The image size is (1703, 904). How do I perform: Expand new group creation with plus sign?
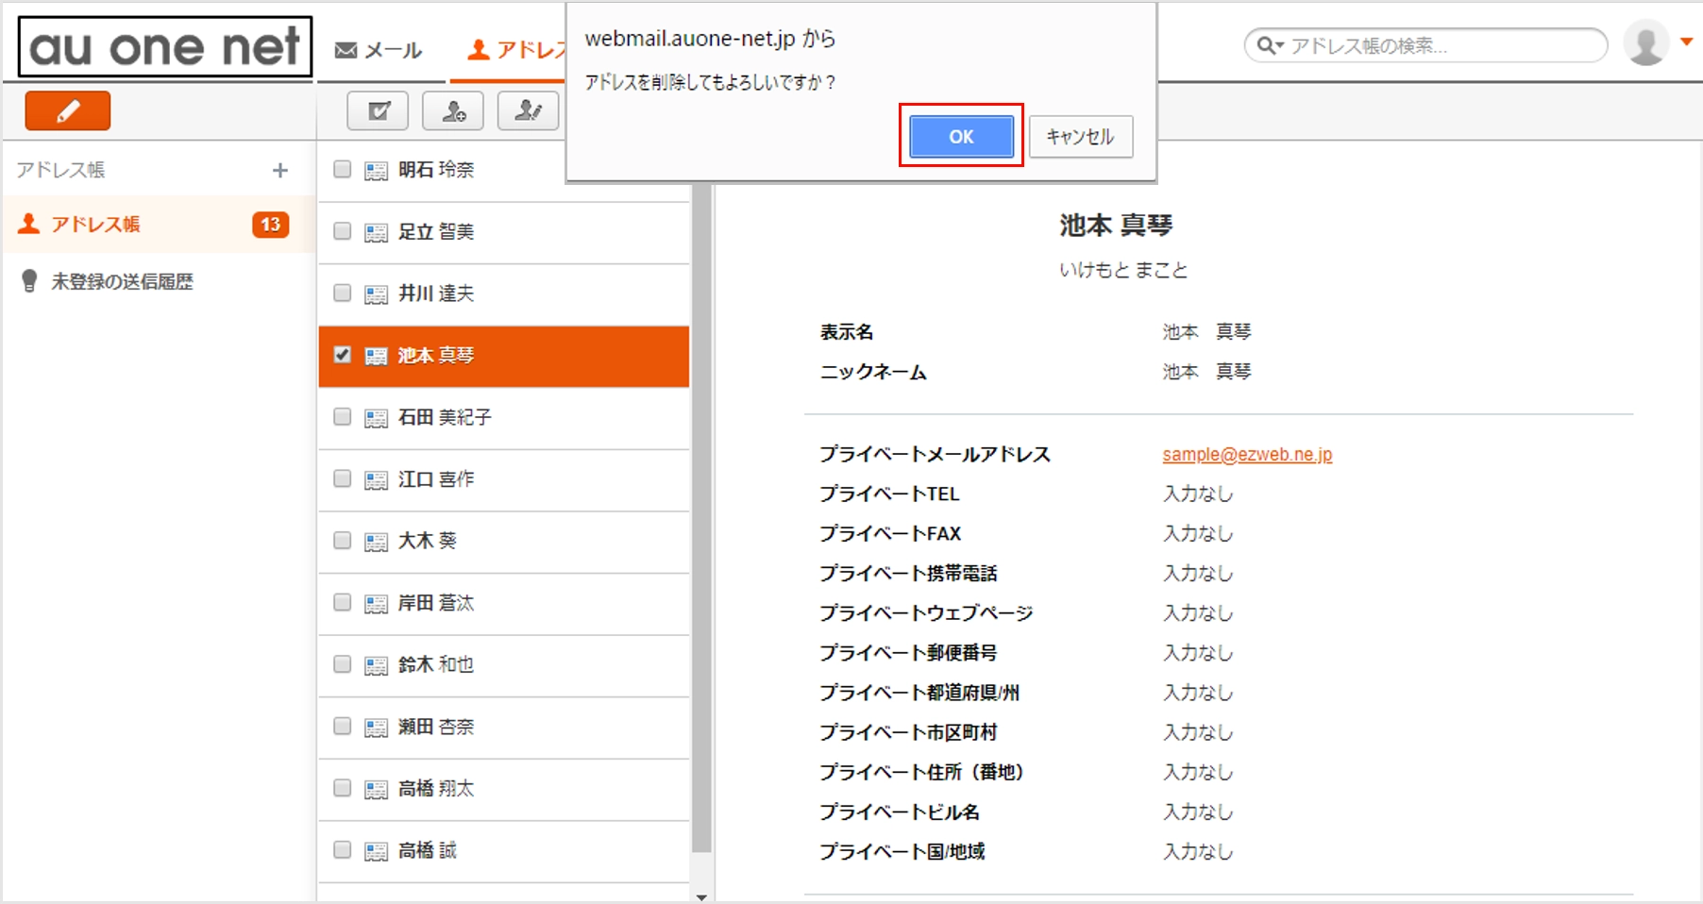tap(280, 170)
